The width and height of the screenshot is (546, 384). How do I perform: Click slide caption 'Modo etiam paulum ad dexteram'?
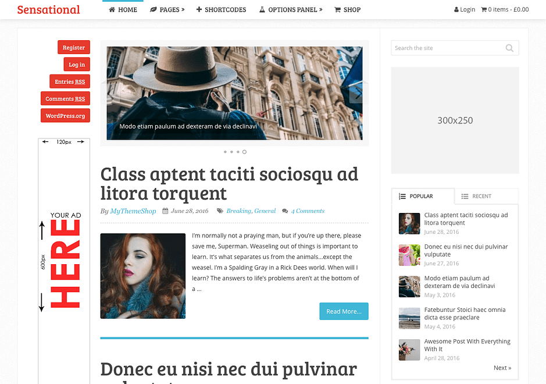(x=188, y=126)
